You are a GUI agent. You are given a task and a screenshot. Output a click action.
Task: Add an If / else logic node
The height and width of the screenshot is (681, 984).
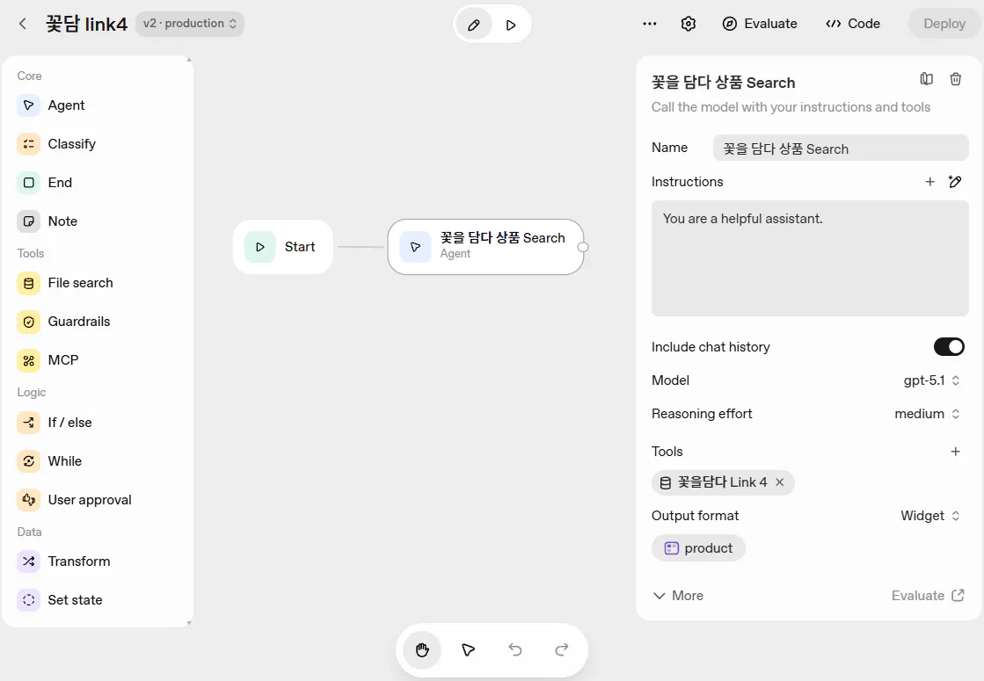[x=67, y=422]
